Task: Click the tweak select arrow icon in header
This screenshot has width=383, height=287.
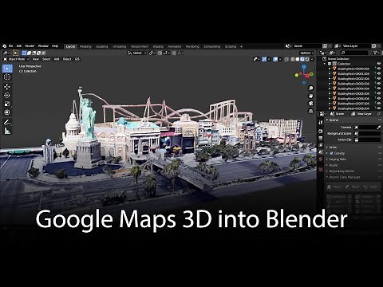Action: (15, 53)
